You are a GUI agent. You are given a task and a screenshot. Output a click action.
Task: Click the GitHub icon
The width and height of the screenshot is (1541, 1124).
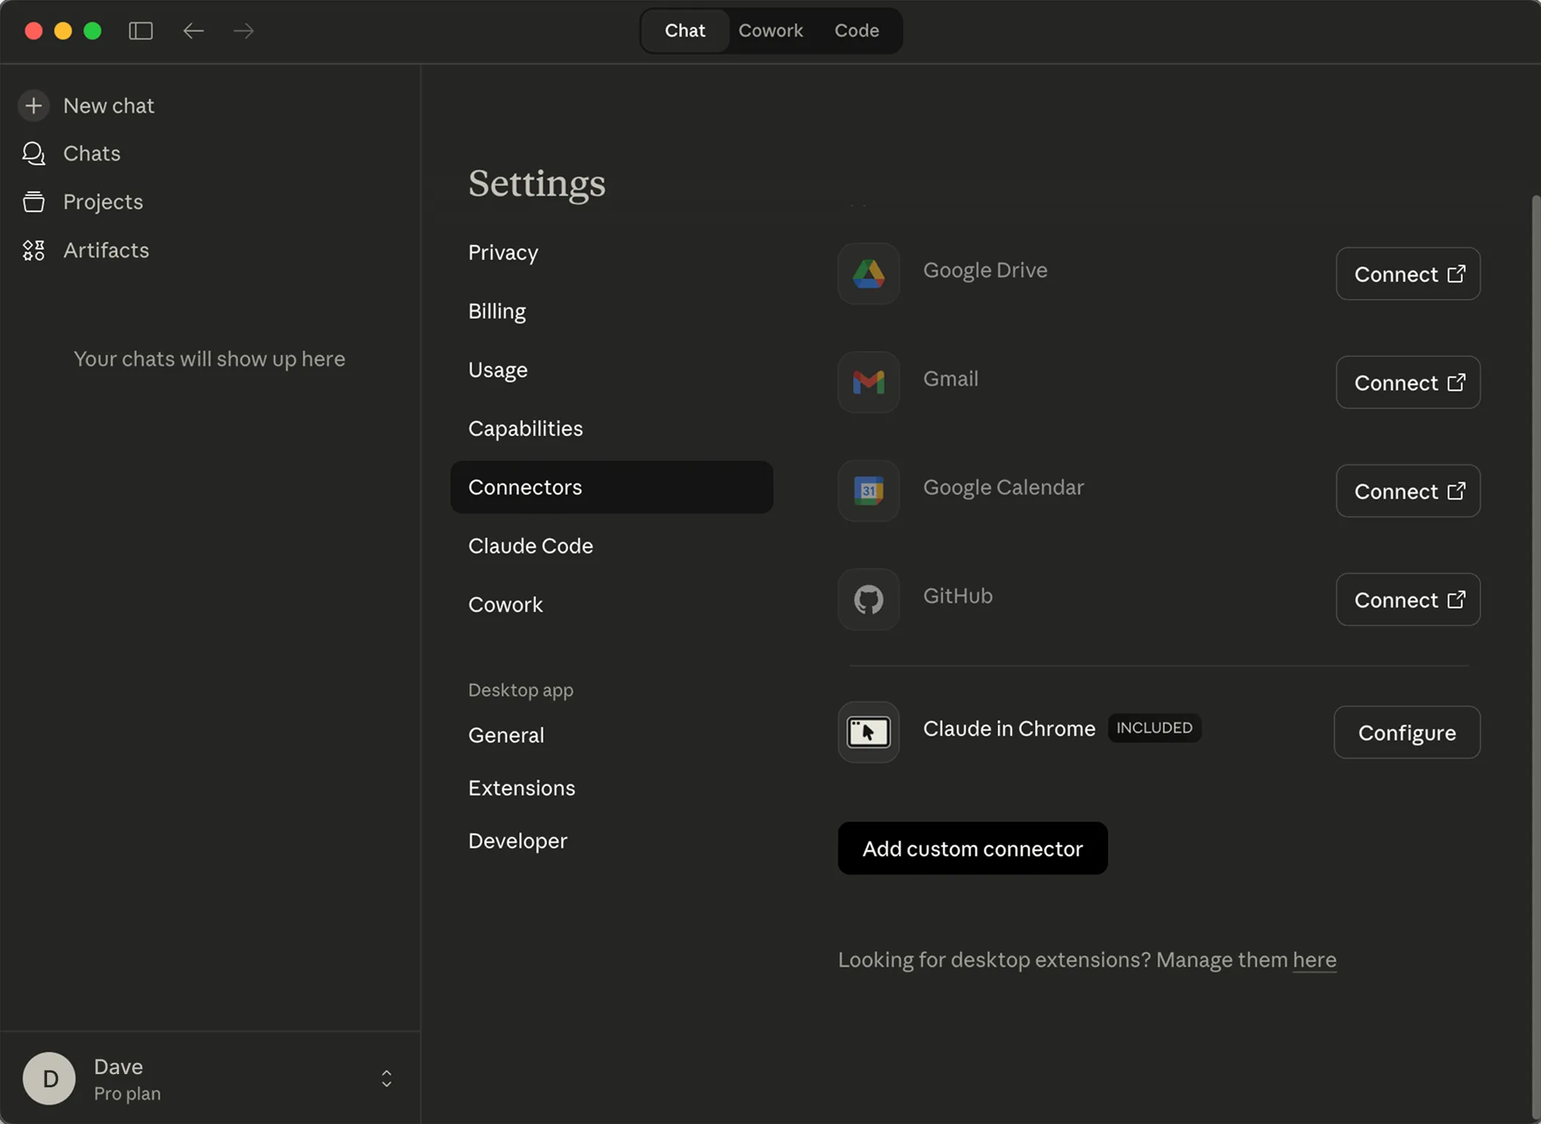tap(868, 599)
